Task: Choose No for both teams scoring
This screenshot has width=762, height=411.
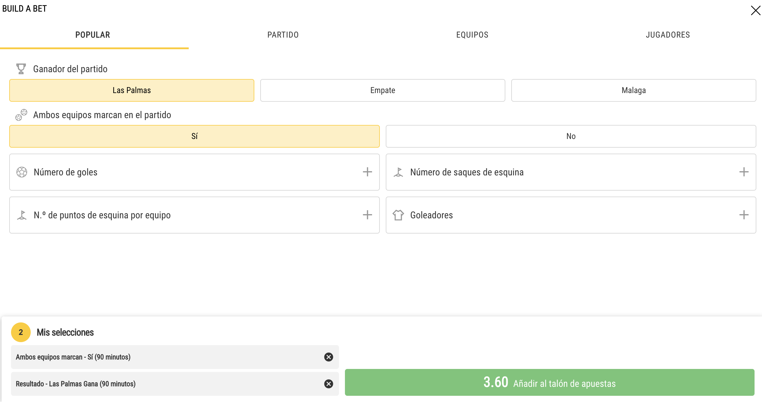Action: click(571, 136)
